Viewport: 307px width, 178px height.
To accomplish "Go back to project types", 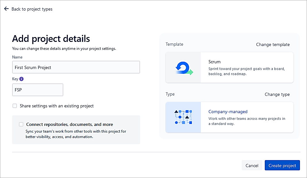I will click(x=32, y=9).
